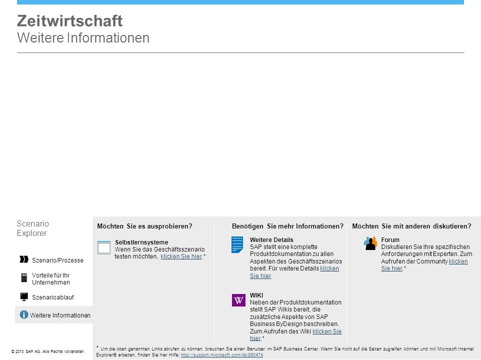Follow the 'klicken Sie hier' link under WIKI
Viewport: 481px width, 360px height.
pyautogui.click(x=327, y=331)
